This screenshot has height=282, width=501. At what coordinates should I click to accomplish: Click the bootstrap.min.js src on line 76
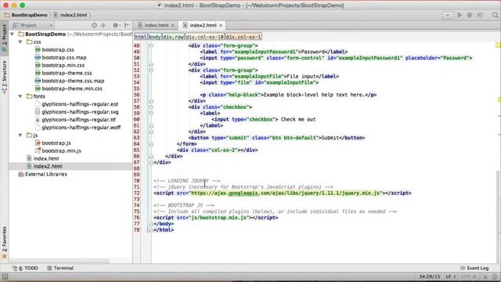point(218,218)
